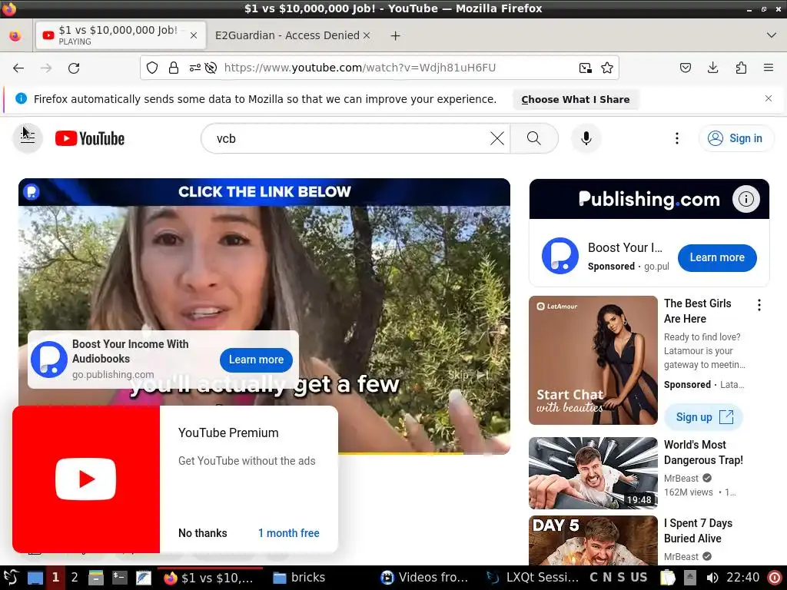
Task: Click the red power button in the taskbar
Action: point(775,578)
